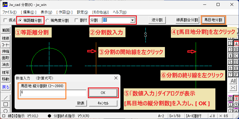Confirm with OK in 数値入力 dialog
This screenshot has width=239, height=119.
click(103, 93)
